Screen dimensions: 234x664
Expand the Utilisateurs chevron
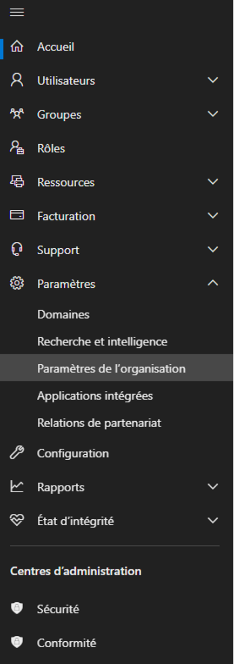(213, 80)
